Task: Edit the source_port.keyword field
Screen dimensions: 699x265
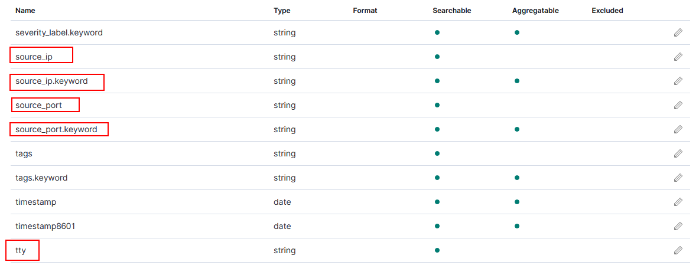Action: coord(678,130)
